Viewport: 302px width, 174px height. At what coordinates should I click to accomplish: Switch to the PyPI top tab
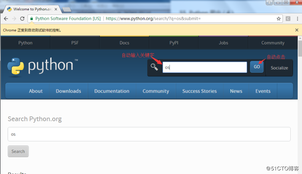(x=174, y=43)
